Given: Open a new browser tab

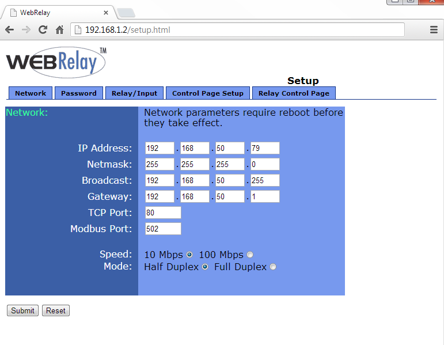Looking at the screenshot, I should [126, 13].
